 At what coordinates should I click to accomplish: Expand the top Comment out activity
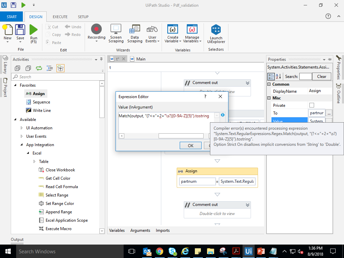248,83
